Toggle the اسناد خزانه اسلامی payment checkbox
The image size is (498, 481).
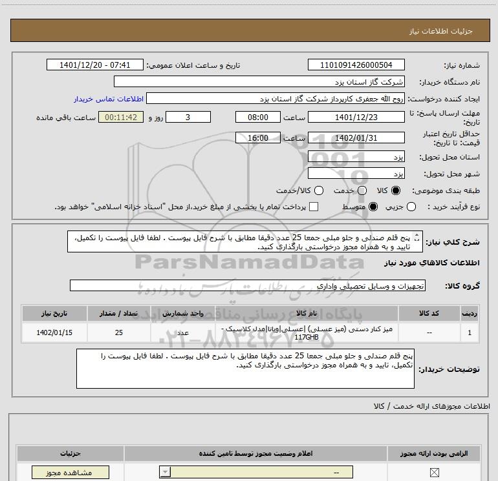tap(314, 207)
